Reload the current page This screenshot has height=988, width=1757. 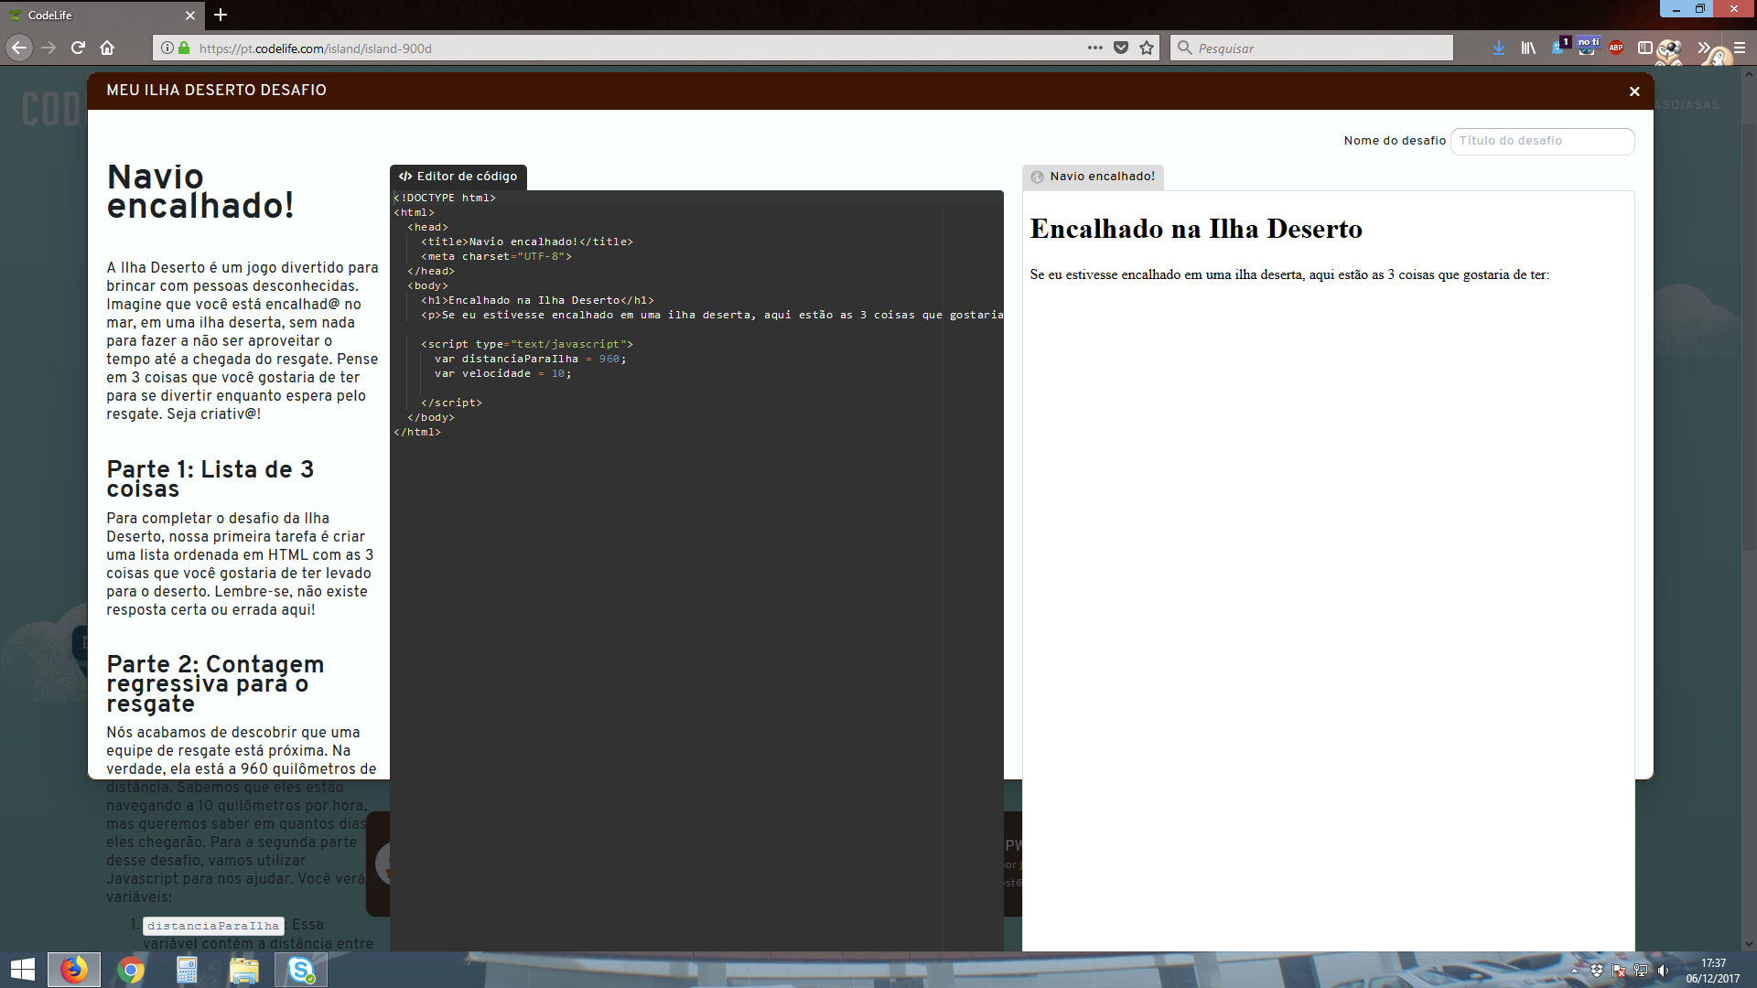coord(77,48)
